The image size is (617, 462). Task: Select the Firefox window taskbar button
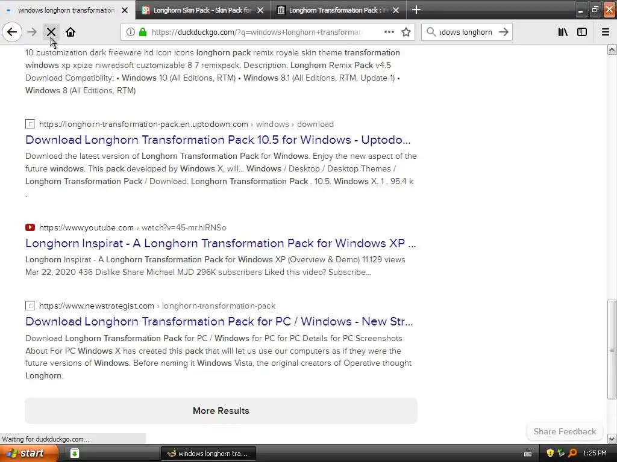(x=208, y=454)
